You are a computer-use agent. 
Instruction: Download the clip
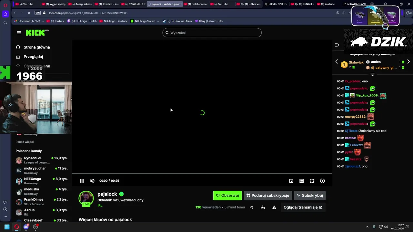[263, 207]
